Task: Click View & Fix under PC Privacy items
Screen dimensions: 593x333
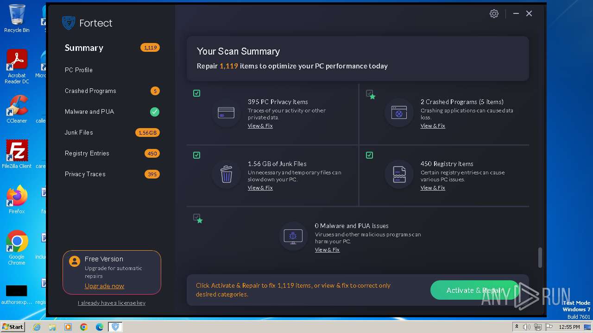Action: click(x=260, y=126)
